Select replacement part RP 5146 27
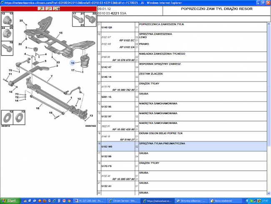 (127, 140)
